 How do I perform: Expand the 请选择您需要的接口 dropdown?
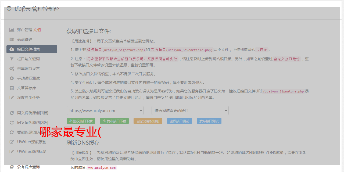point(190,110)
